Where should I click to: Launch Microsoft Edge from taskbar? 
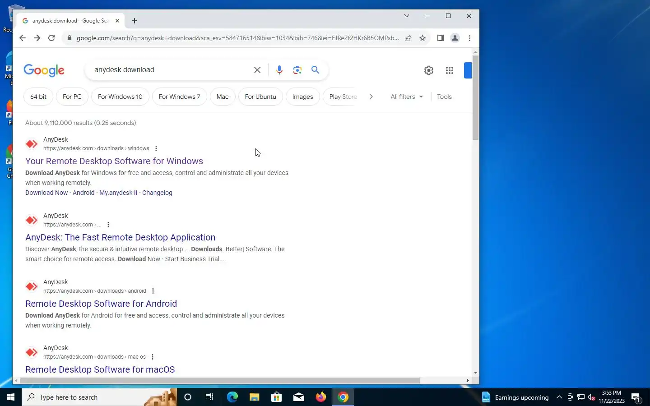coord(232,397)
